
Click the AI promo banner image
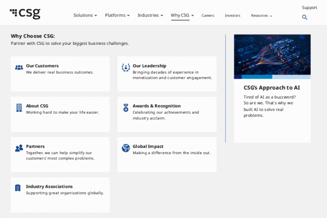(x=272, y=54)
